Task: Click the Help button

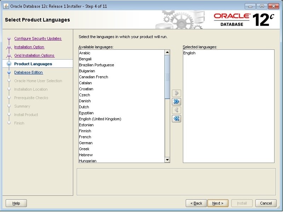Action: 16,203
